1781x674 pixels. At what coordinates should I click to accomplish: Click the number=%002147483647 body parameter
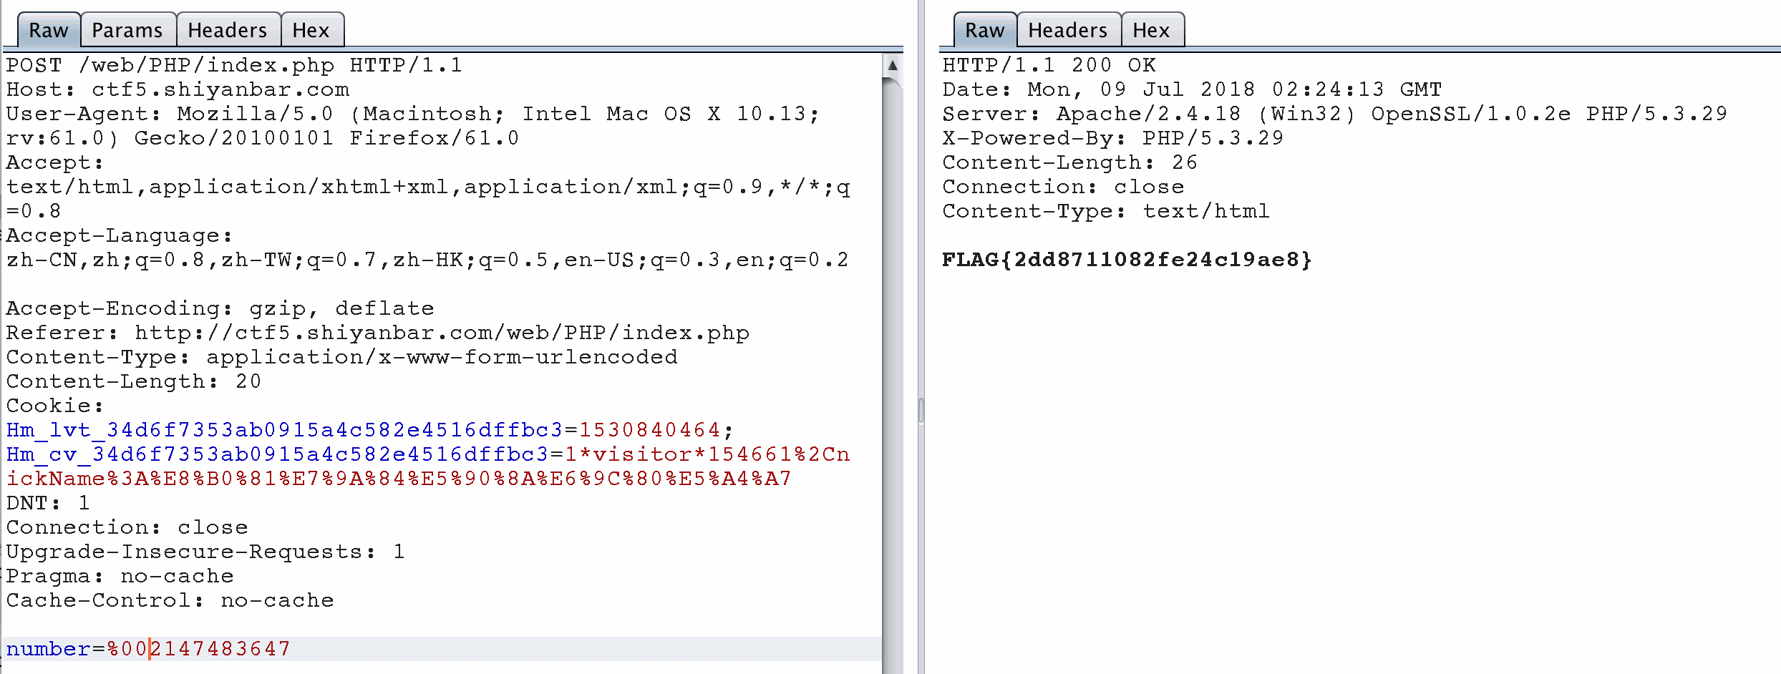[148, 649]
